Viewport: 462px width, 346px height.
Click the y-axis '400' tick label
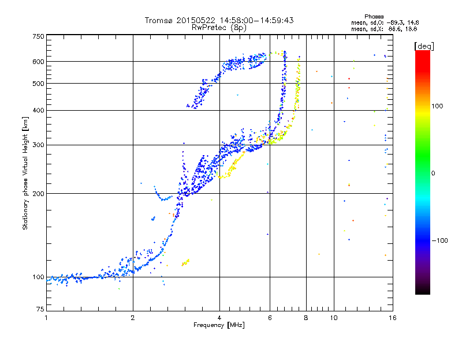click(x=38, y=110)
